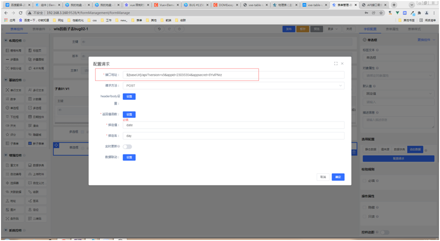
Task: Close the 配置请求 dialog with the X icon
Action: click(342, 64)
